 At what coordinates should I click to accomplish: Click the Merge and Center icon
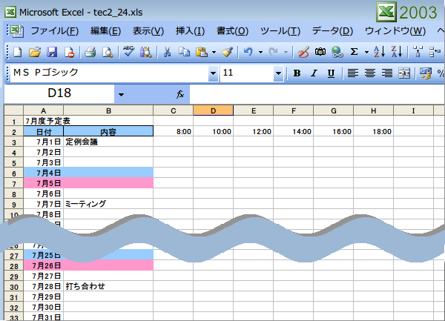click(x=404, y=73)
